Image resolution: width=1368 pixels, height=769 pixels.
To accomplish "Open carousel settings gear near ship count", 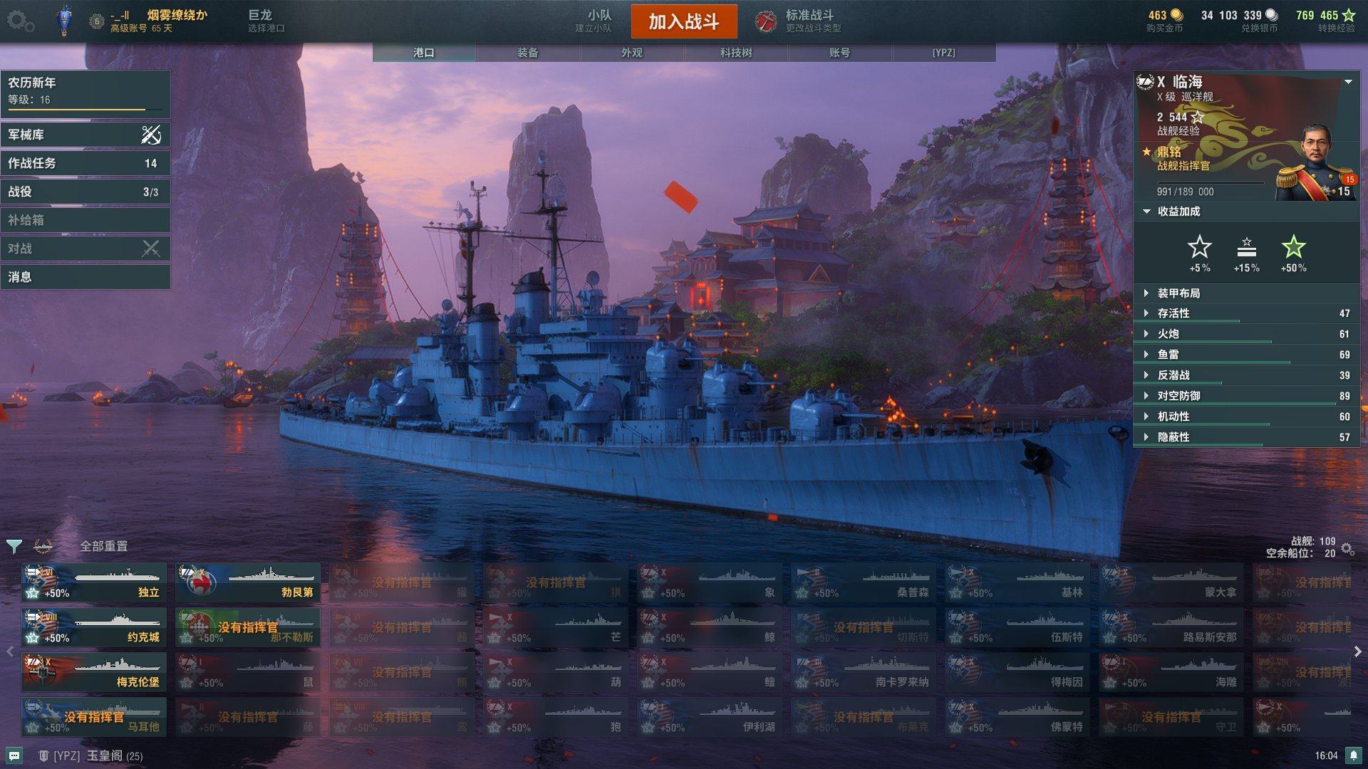I will [x=1347, y=548].
